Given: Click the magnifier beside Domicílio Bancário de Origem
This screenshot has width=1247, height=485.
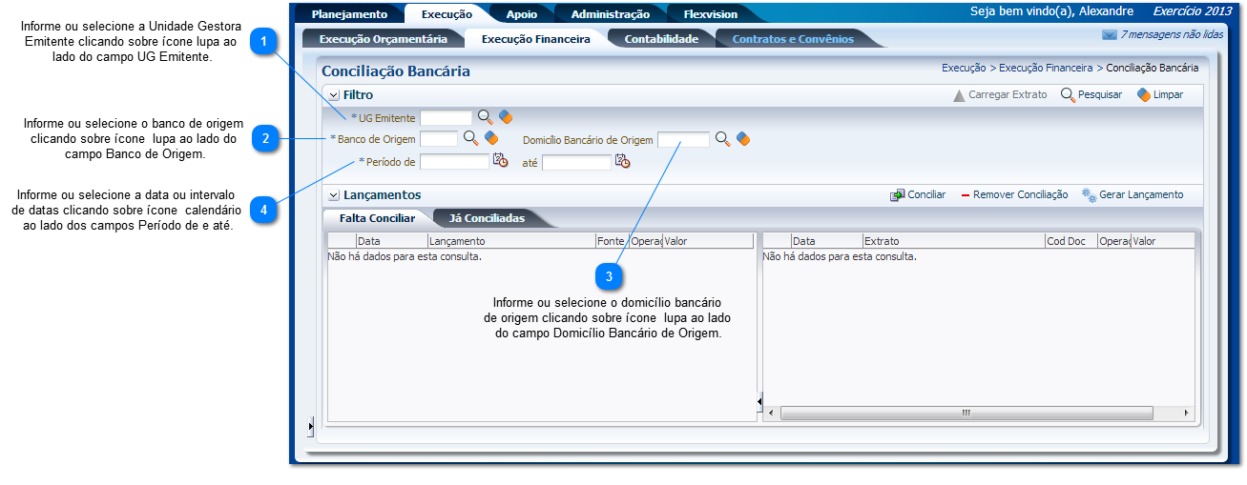Looking at the screenshot, I should click(722, 139).
